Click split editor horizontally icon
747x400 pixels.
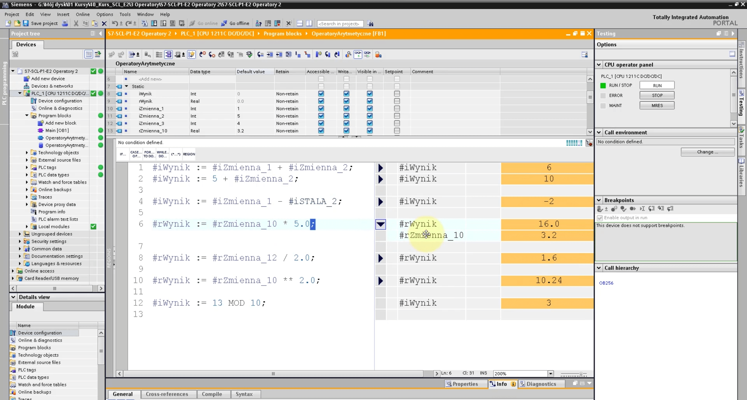[x=300, y=23]
